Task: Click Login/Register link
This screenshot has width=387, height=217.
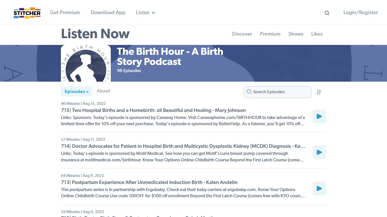Action: (x=361, y=12)
